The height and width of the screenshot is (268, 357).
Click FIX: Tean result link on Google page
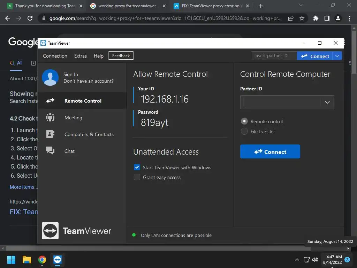(x=24, y=212)
